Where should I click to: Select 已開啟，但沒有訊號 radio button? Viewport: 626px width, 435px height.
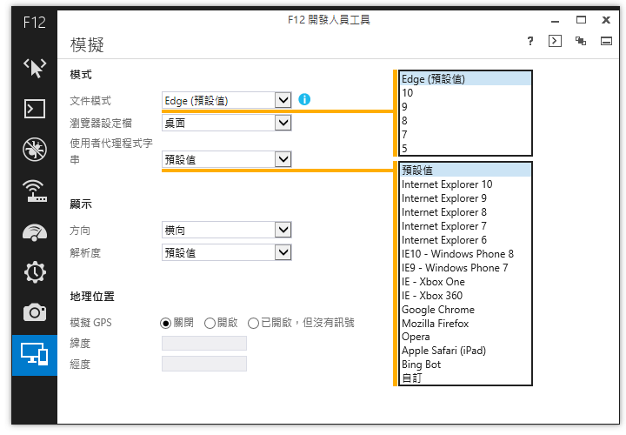click(254, 323)
